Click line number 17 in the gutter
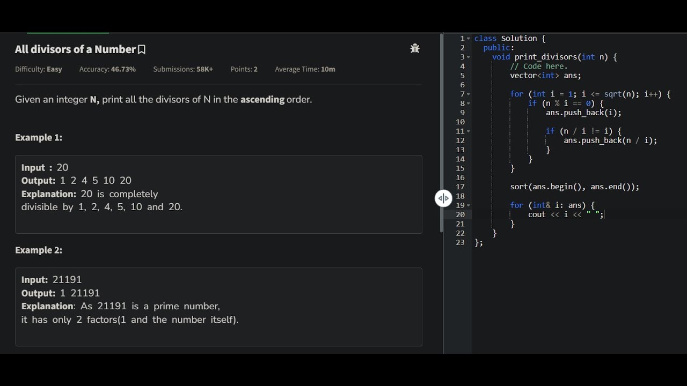The height and width of the screenshot is (386, 687). tap(460, 187)
